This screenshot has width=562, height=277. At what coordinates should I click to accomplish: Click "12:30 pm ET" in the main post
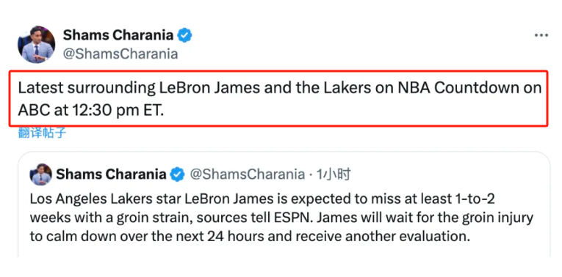click(x=120, y=111)
